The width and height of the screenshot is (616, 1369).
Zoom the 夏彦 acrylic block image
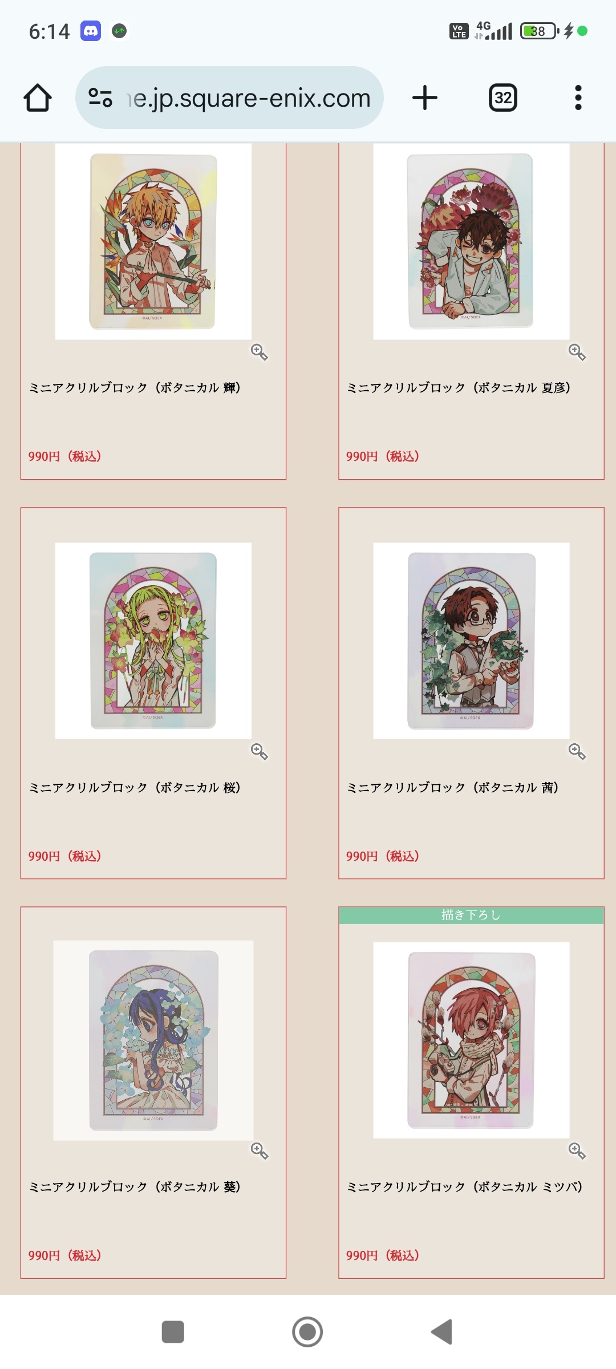click(x=577, y=353)
